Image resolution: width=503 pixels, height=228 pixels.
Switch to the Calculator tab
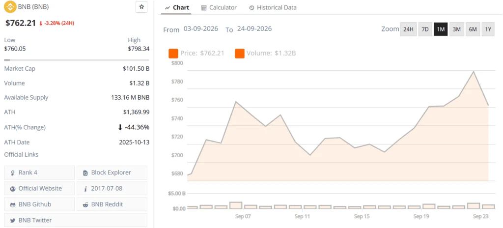coord(219,7)
